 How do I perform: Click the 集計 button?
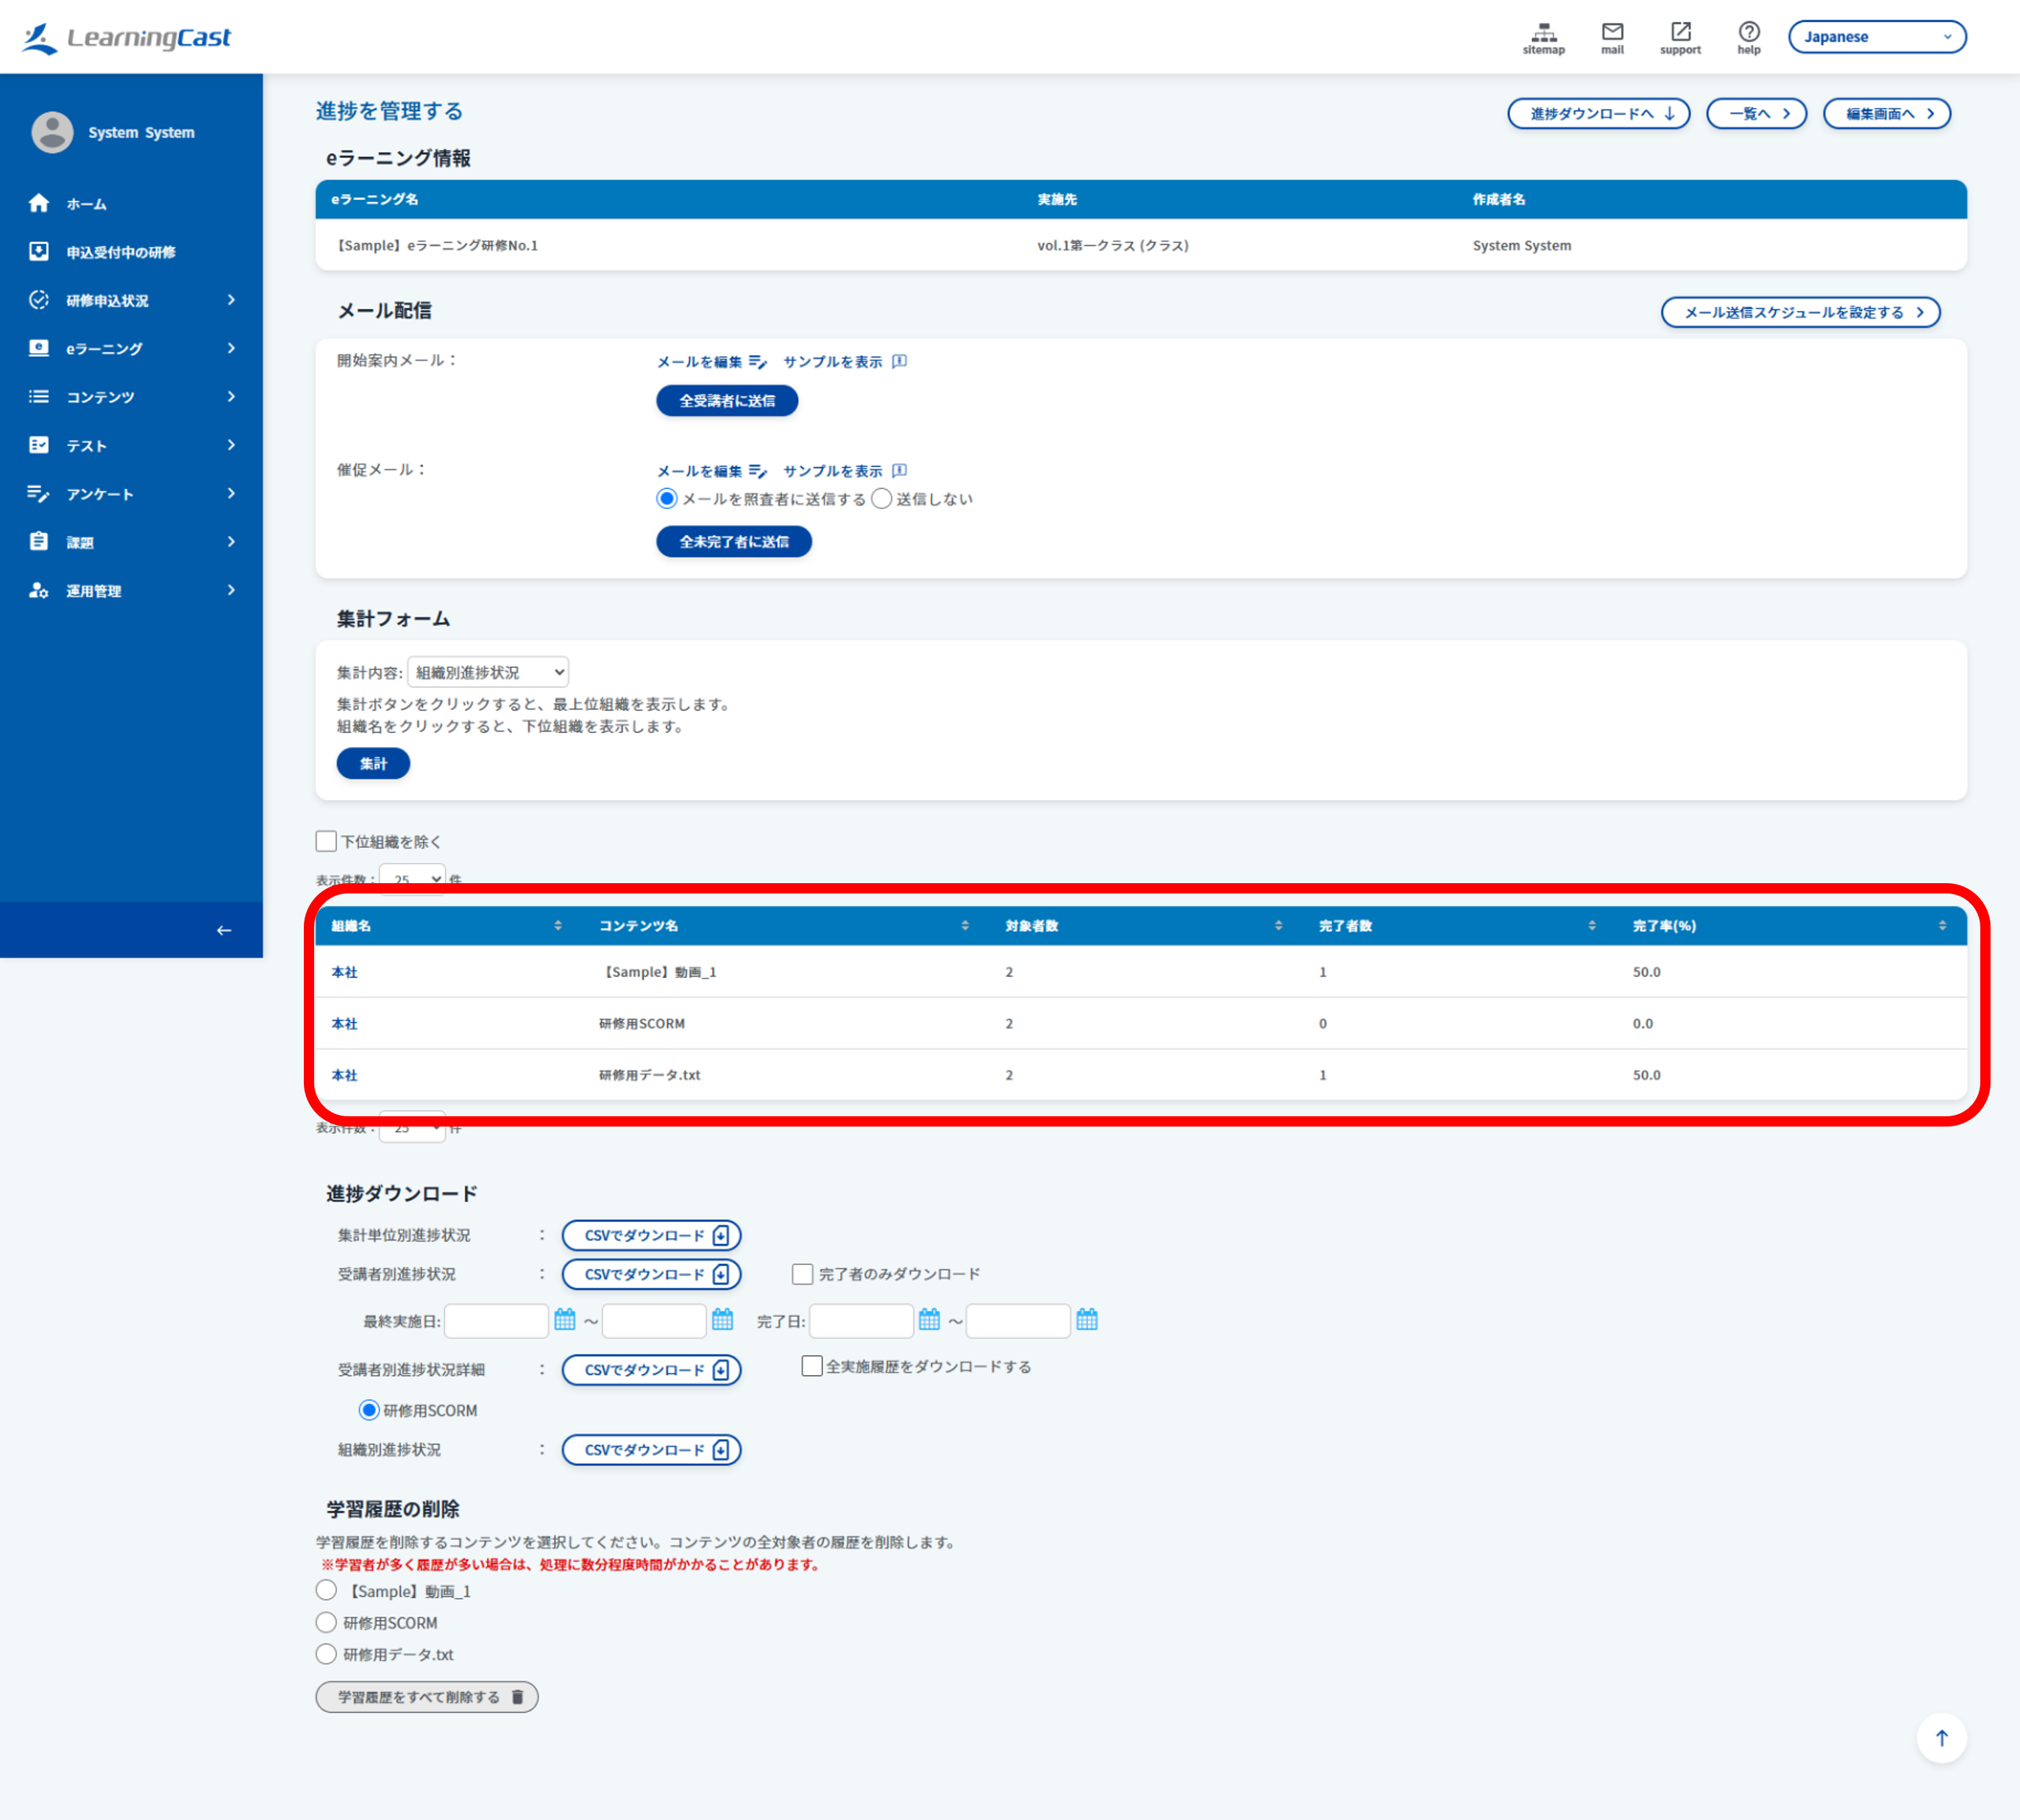coord(373,763)
